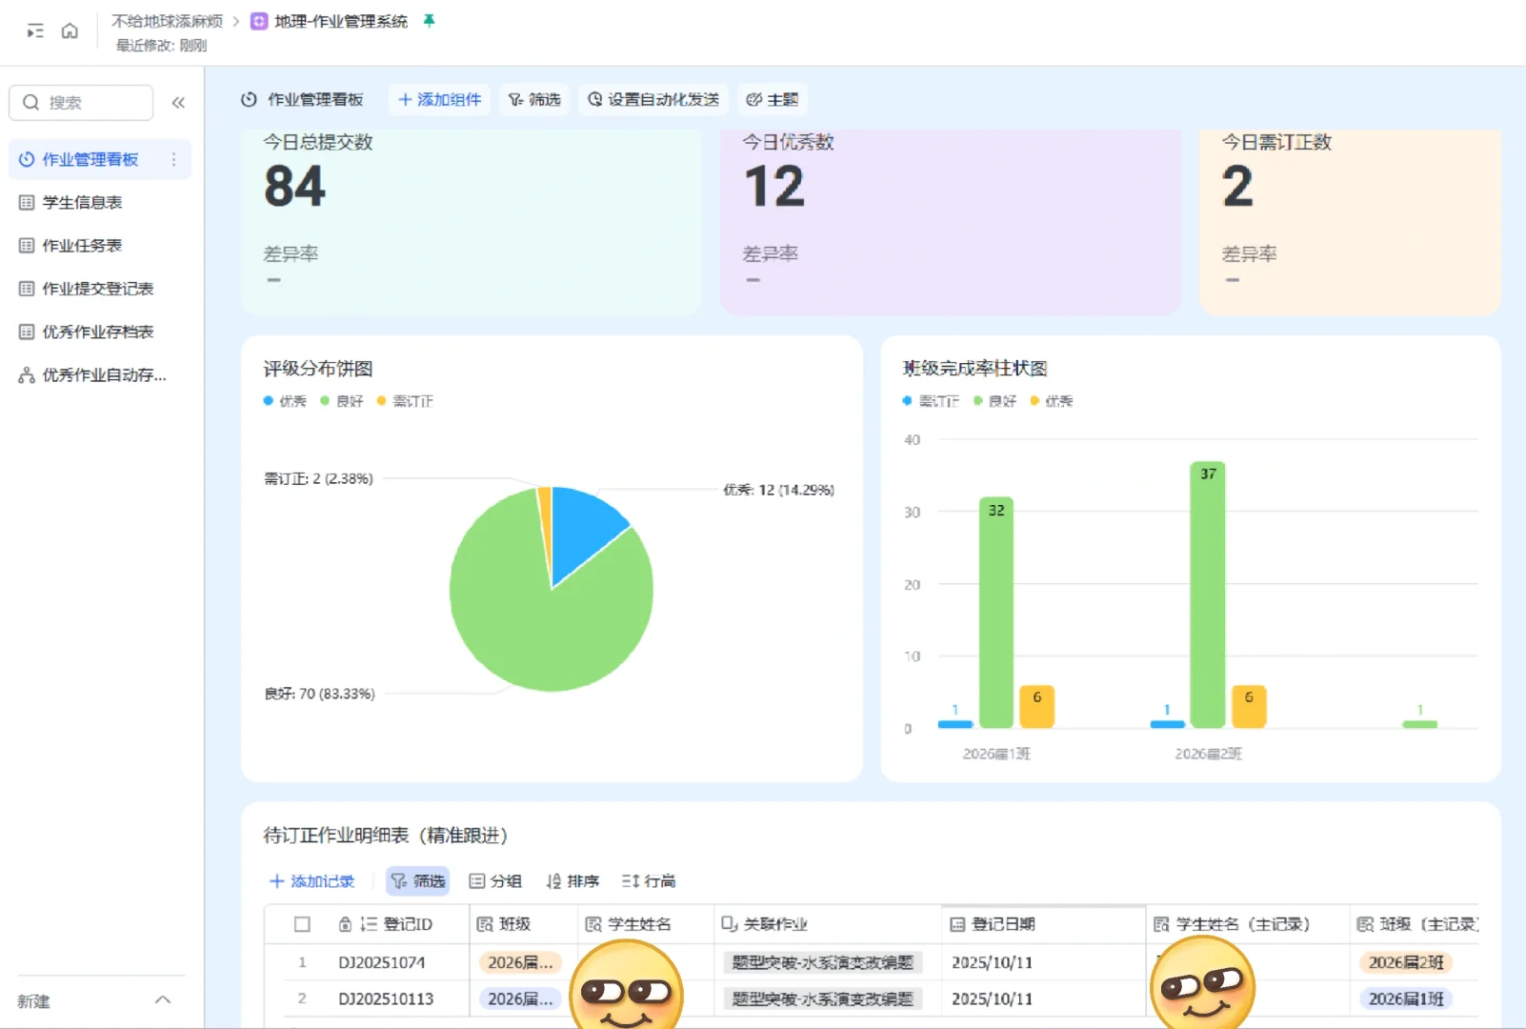The width and height of the screenshot is (1526, 1029).
Task: Click the home icon in top bar
Action: 70,30
